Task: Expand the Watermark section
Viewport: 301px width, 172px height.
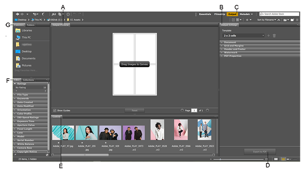Action: point(230,53)
